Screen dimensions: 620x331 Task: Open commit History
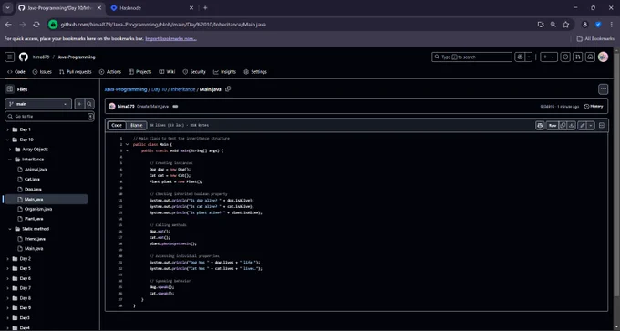click(594, 107)
